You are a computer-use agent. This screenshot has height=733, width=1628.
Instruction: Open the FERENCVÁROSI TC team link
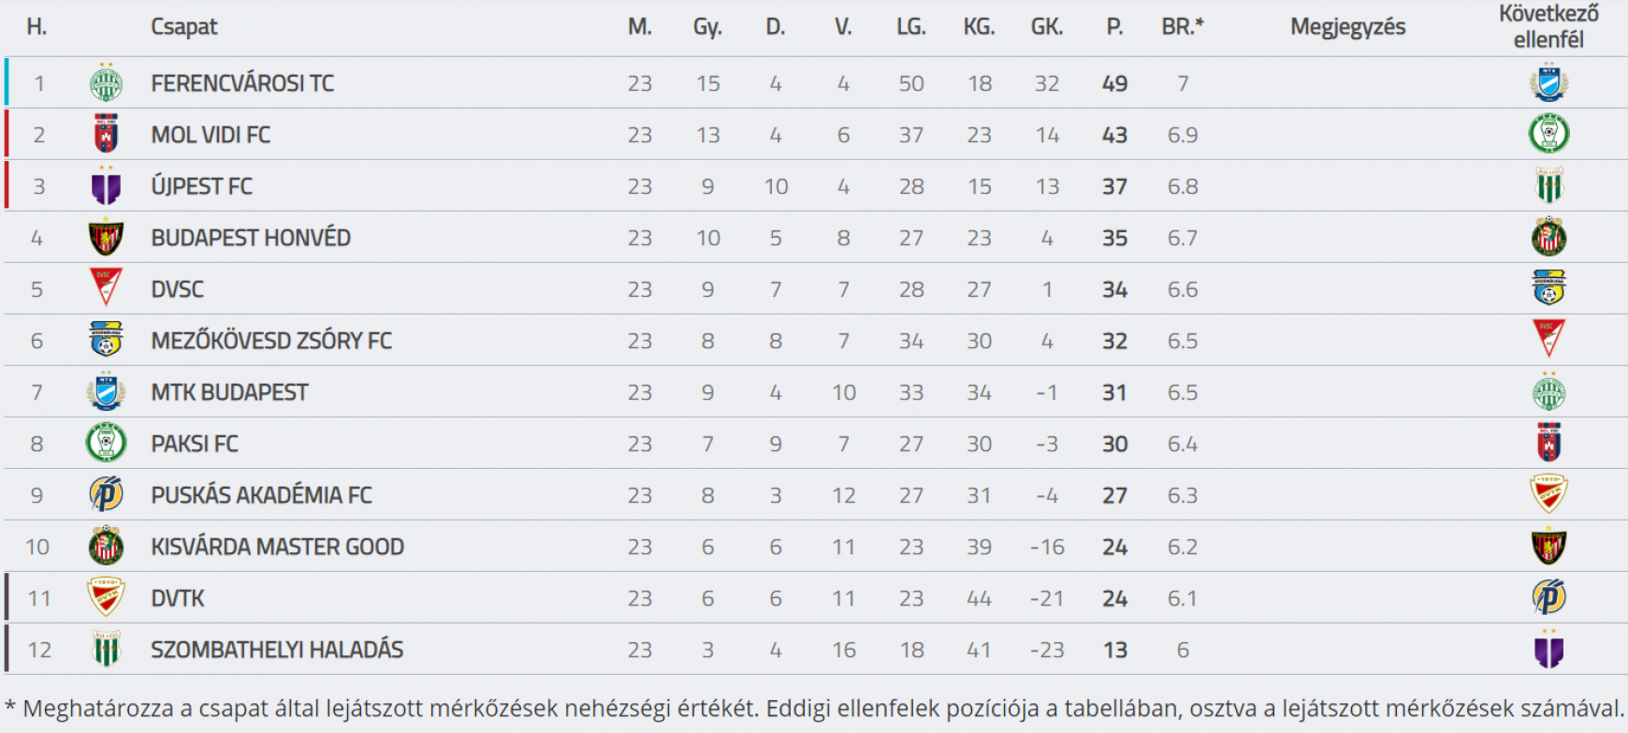242,83
